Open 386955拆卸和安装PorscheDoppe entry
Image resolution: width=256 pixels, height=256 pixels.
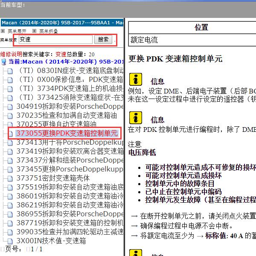pyautogui.click(x=70, y=214)
